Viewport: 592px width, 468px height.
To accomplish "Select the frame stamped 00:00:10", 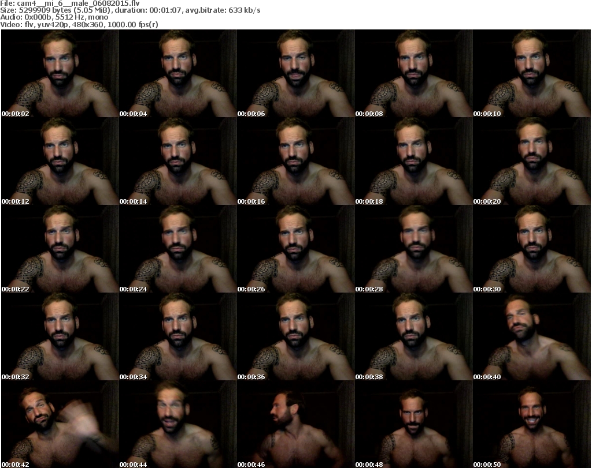I will click(x=532, y=73).
